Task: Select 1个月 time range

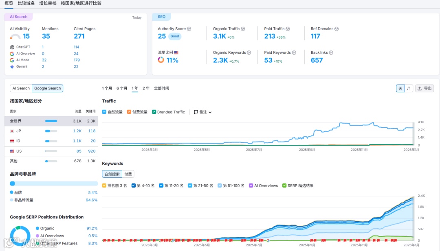Action: click(x=107, y=88)
